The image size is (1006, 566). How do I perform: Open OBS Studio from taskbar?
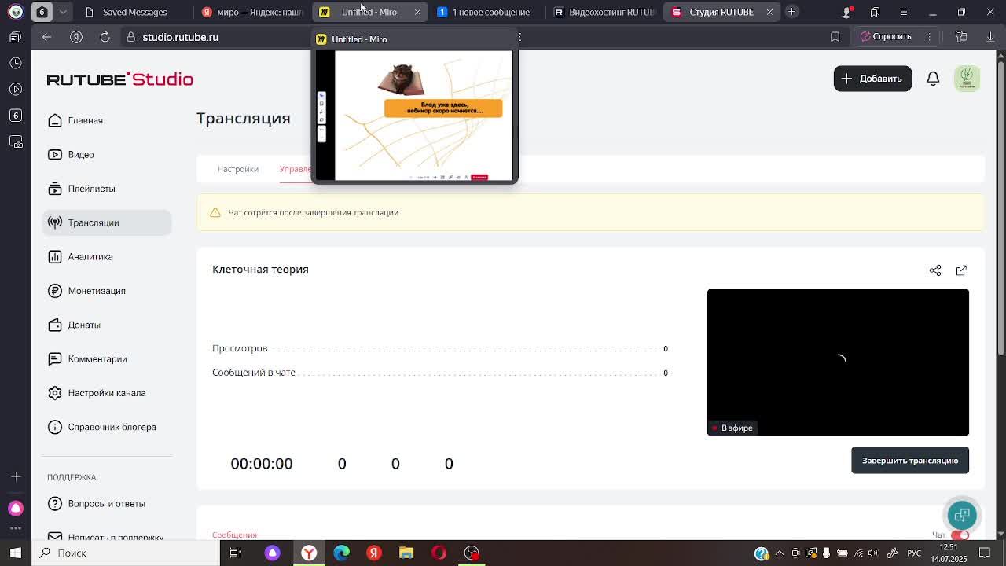click(x=472, y=553)
